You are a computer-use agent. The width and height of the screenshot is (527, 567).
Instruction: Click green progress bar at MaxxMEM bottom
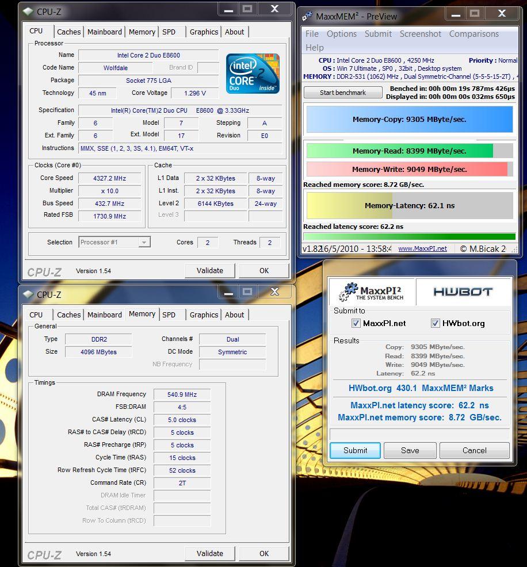tap(410, 237)
